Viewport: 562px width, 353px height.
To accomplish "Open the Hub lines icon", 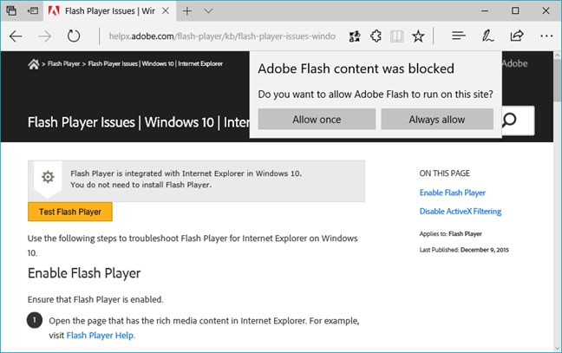I will coord(459,36).
